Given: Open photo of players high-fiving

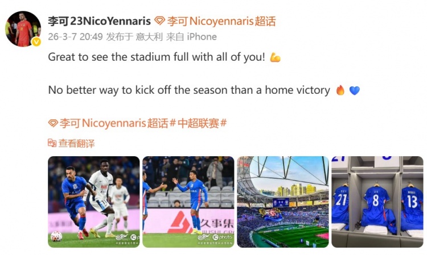Looking at the screenshot, I should (188, 202).
